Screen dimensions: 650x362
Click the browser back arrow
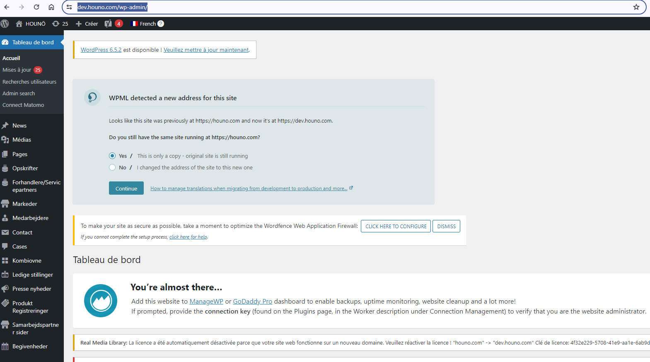(7, 7)
